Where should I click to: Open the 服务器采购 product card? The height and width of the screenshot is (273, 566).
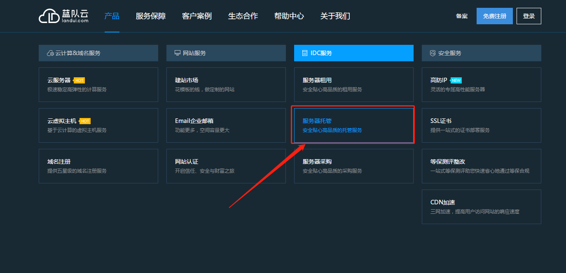[x=354, y=166]
